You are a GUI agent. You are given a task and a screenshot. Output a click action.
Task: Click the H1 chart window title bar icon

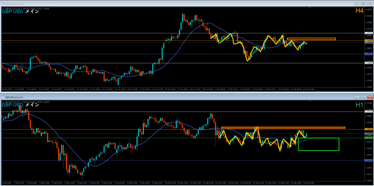click(x=4, y=98)
